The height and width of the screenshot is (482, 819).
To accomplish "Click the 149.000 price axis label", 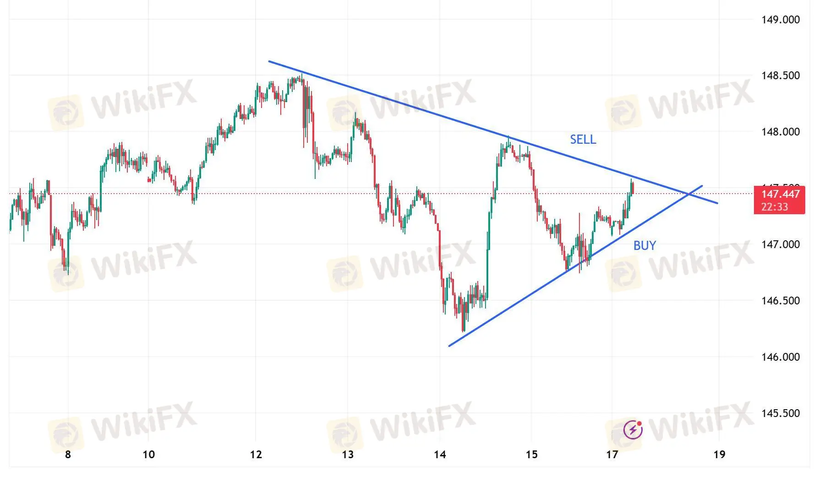I will click(781, 20).
